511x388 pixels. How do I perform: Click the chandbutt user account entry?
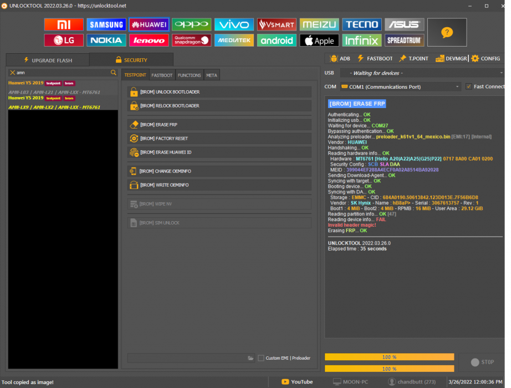[412, 382]
